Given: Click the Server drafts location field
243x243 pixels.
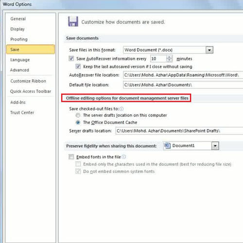Looking at the screenshot, I should pyautogui.click(x=179, y=131).
